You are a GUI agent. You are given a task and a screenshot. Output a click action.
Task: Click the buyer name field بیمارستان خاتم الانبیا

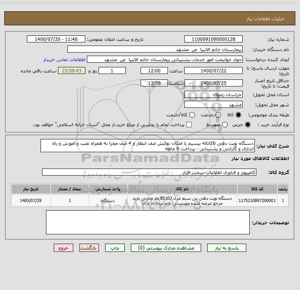tap(155, 49)
